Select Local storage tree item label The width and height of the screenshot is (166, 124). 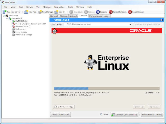click(x=21, y=32)
